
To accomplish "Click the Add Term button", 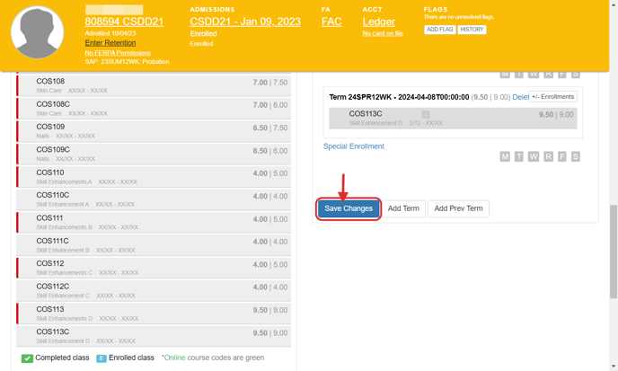I will [x=403, y=208].
